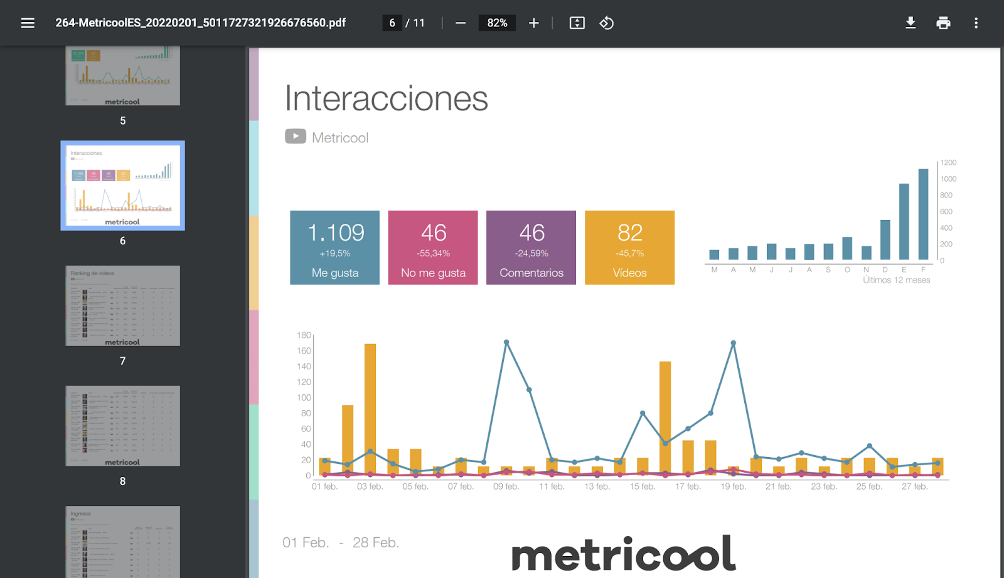Click the -55,34% change value
Image resolution: width=1004 pixels, height=578 pixels.
(x=433, y=253)
